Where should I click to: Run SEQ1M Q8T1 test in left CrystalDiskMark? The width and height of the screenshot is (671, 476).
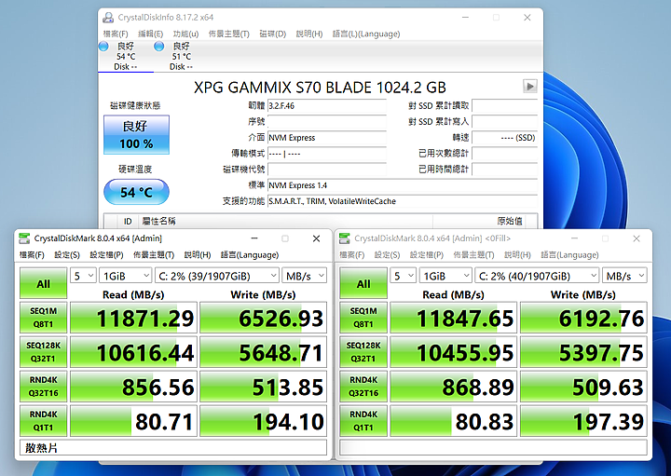(x=43, y=318)
